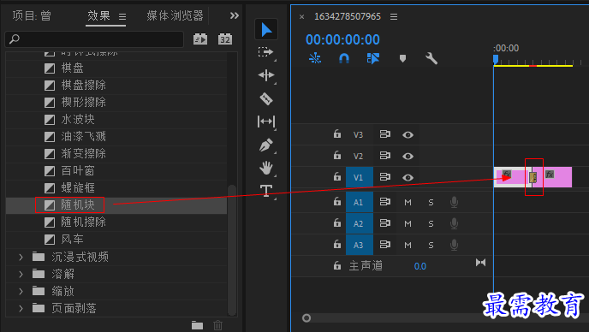Toggle the lock on track V2
Viewport: 589px width, 332px height.
(337, 155)
